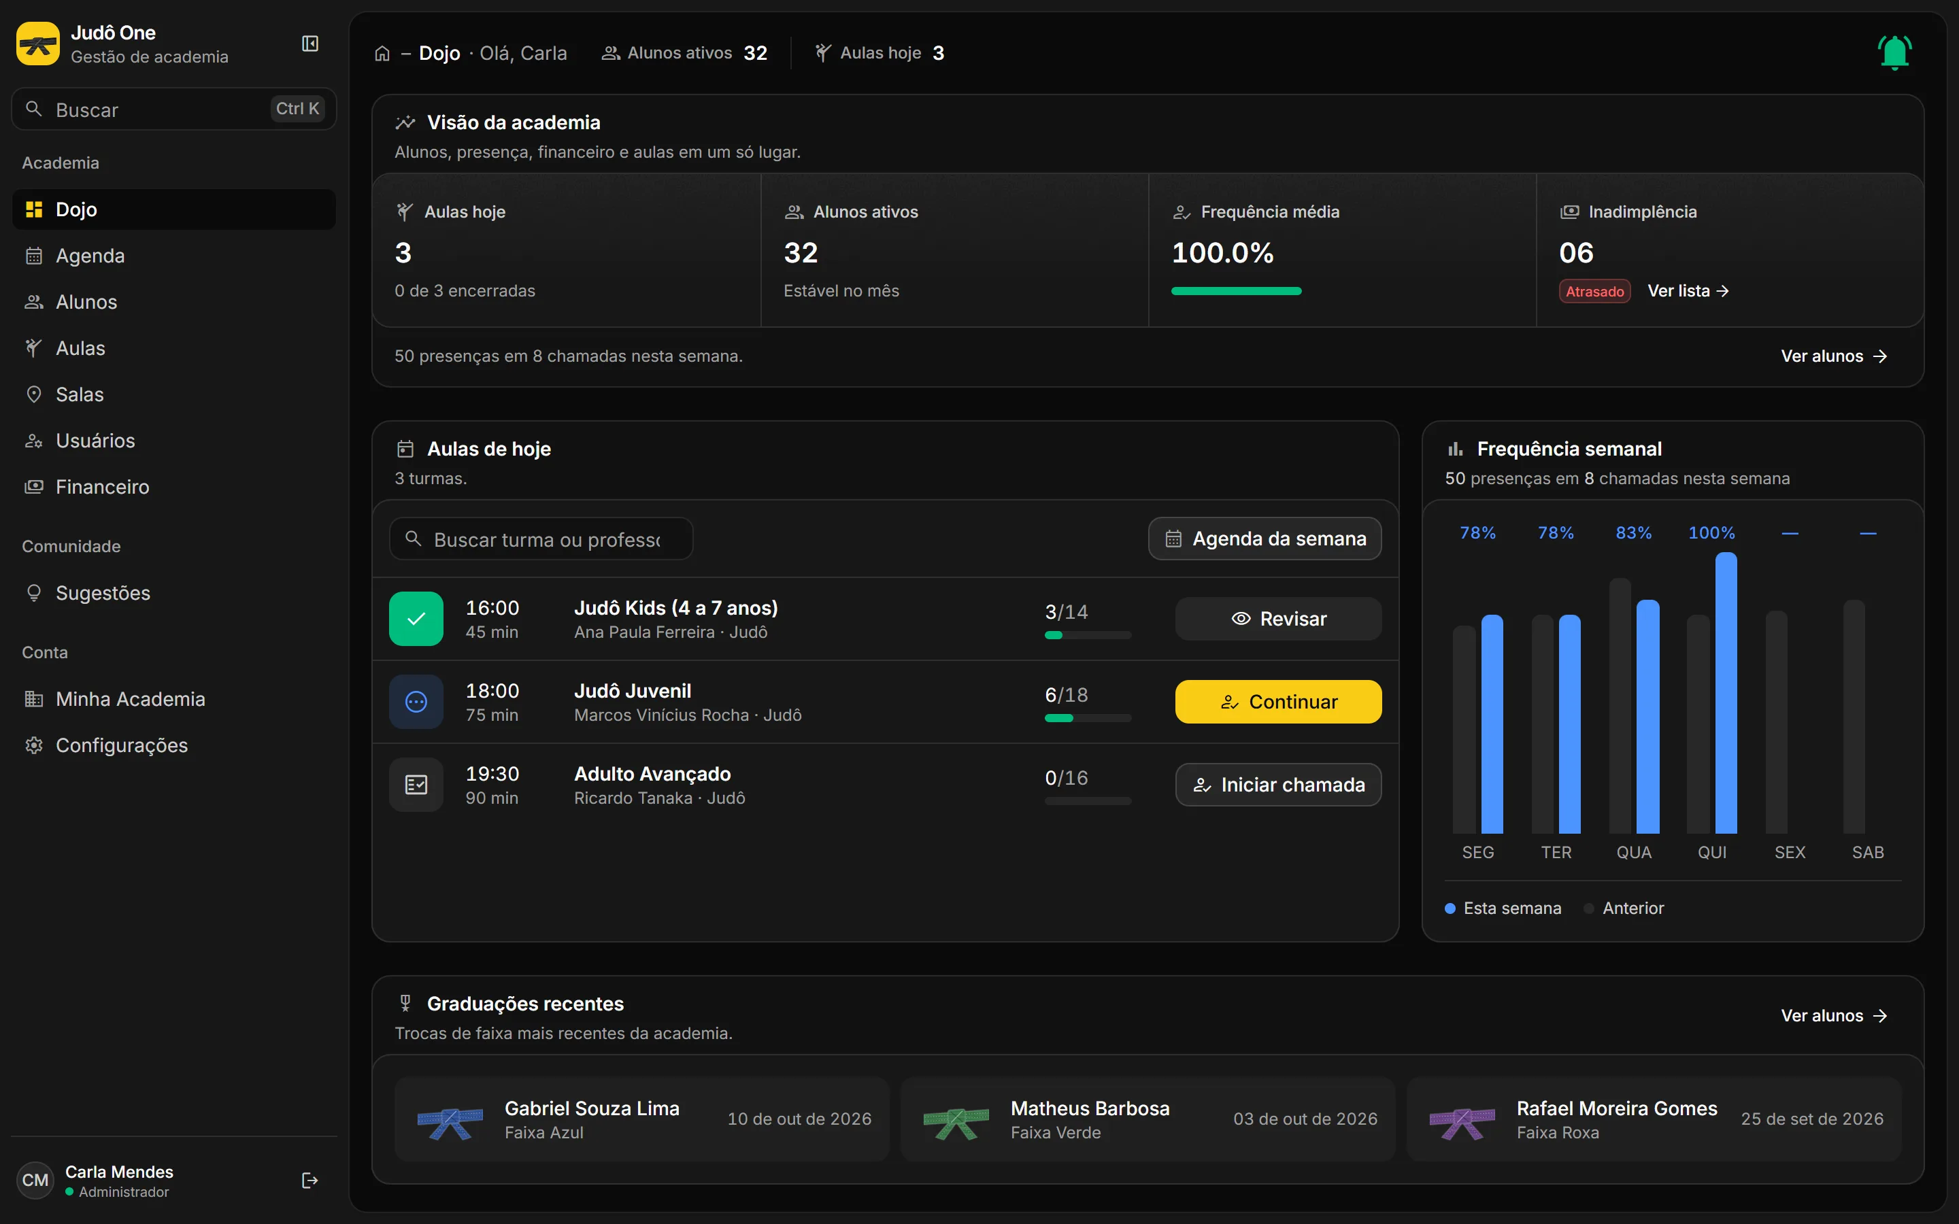Click the Visão da academia trend icon

(x=405, y=122)
